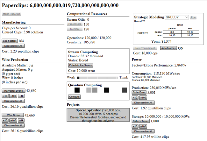Disassemble all Solar Farms
The height and width of the screenshot is (141, 207).
click(143, 103)
